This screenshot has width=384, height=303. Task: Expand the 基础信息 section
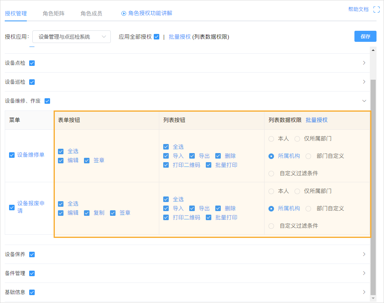click(364, 292)
